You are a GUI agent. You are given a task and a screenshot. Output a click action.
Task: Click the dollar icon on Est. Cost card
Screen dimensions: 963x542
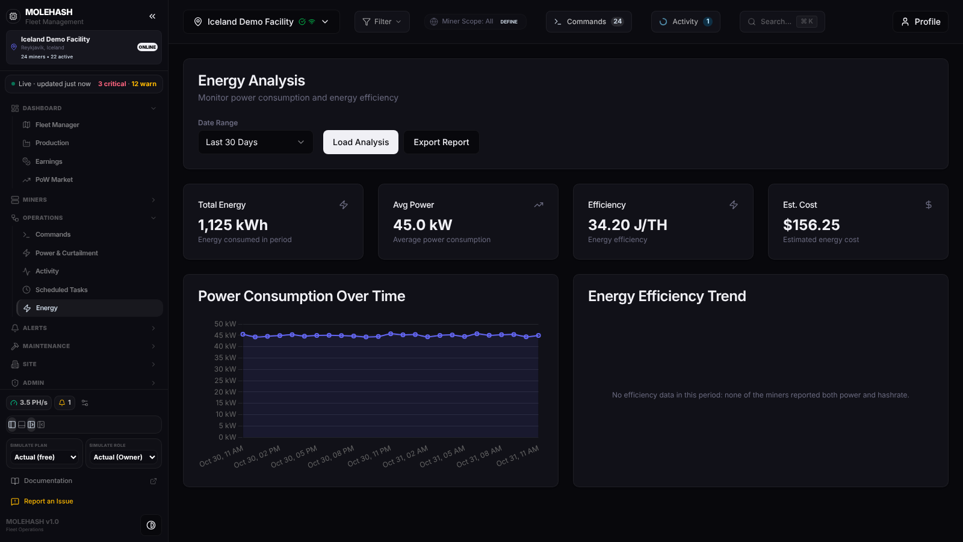929,205
